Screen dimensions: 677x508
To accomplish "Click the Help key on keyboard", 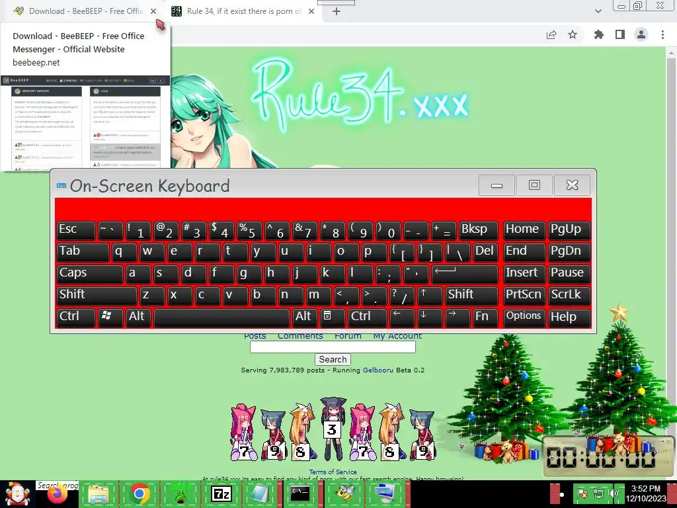I will 569,317.
